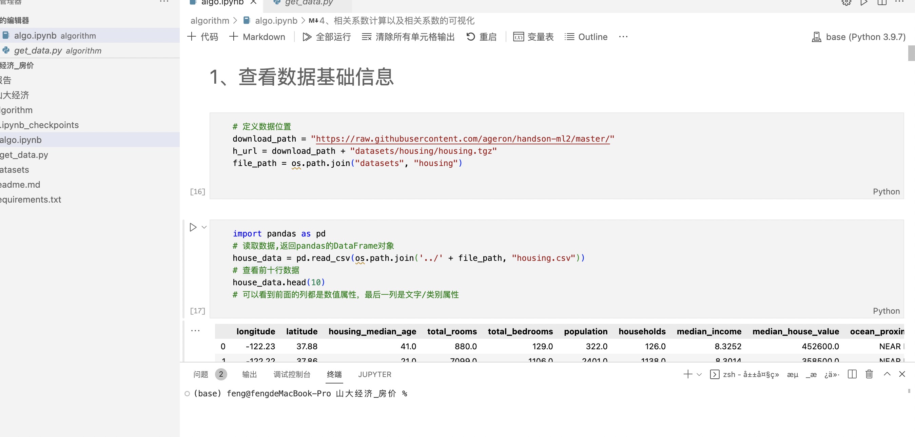915x437 pixels.
Task: Show the notebook Outline
Action: tap(586, 37)
